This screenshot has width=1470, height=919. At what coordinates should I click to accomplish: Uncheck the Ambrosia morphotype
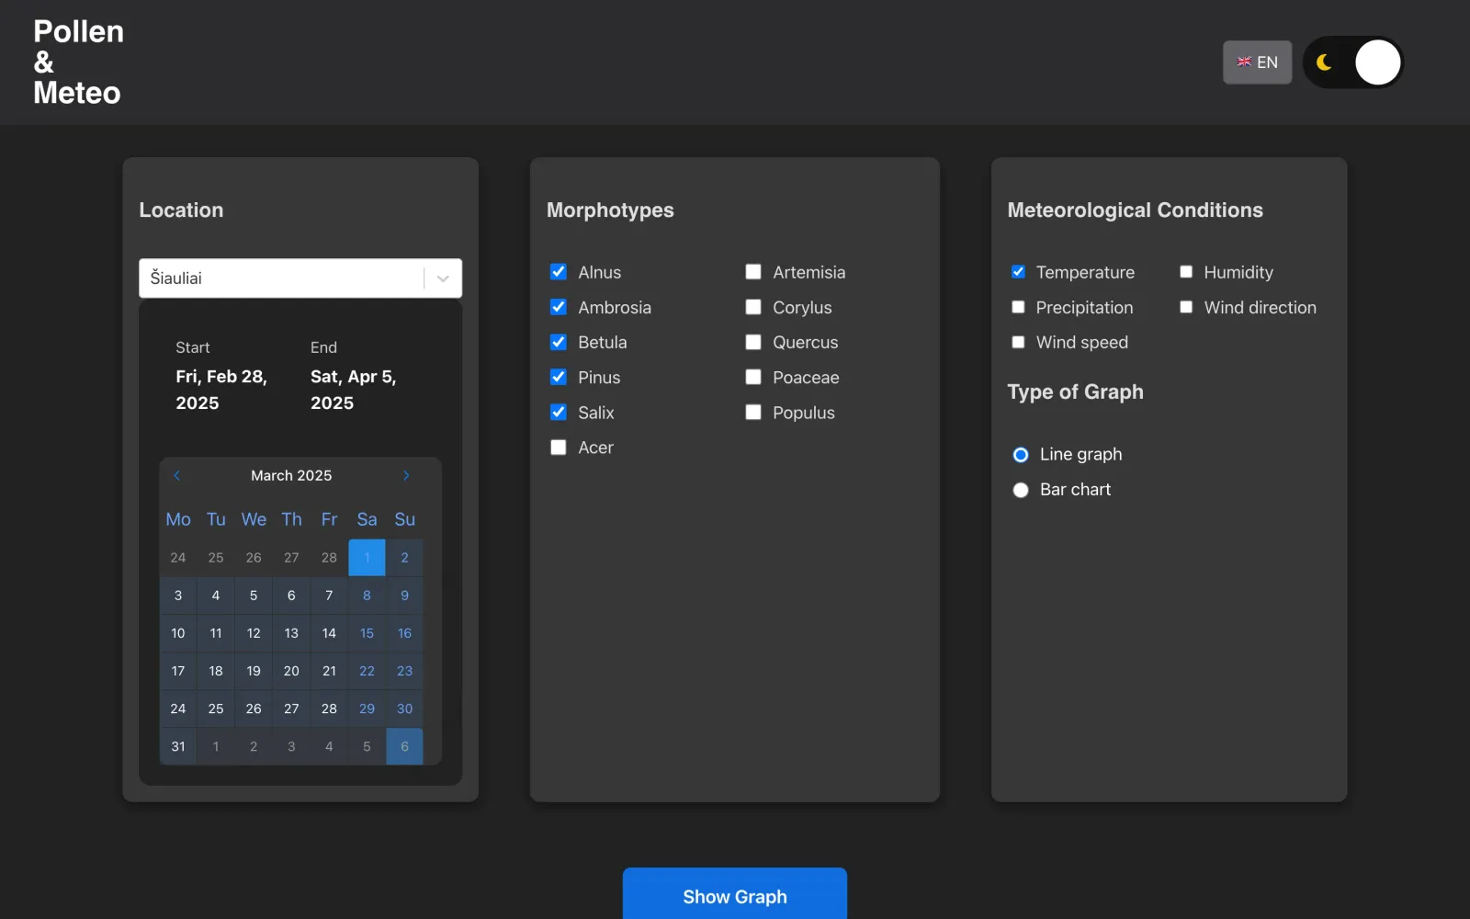[x=559, y=307]
